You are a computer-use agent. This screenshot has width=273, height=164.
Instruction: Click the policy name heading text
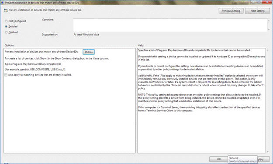(x=45, y=10)
